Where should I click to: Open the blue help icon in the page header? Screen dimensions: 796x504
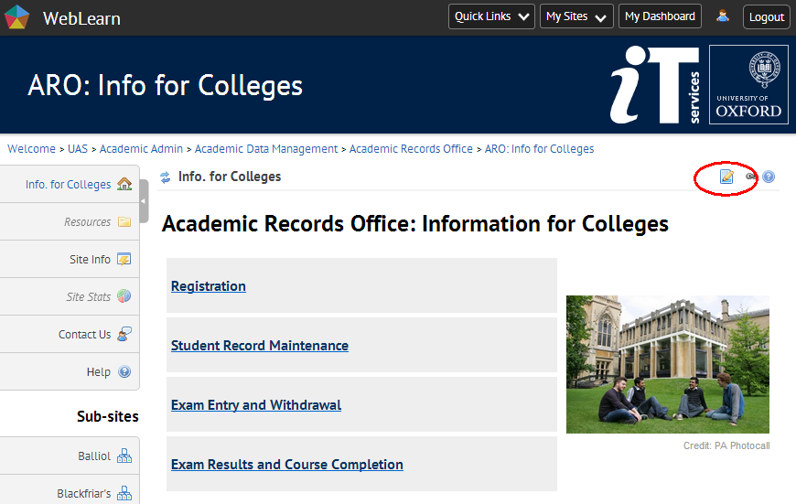pos(769,177)
